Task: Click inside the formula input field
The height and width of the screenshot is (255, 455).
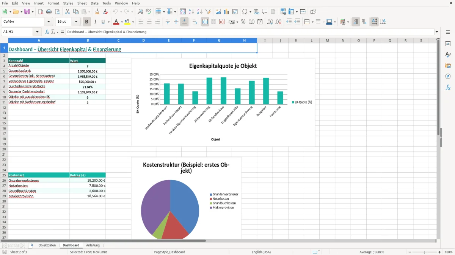Action: tap(250, 32)
